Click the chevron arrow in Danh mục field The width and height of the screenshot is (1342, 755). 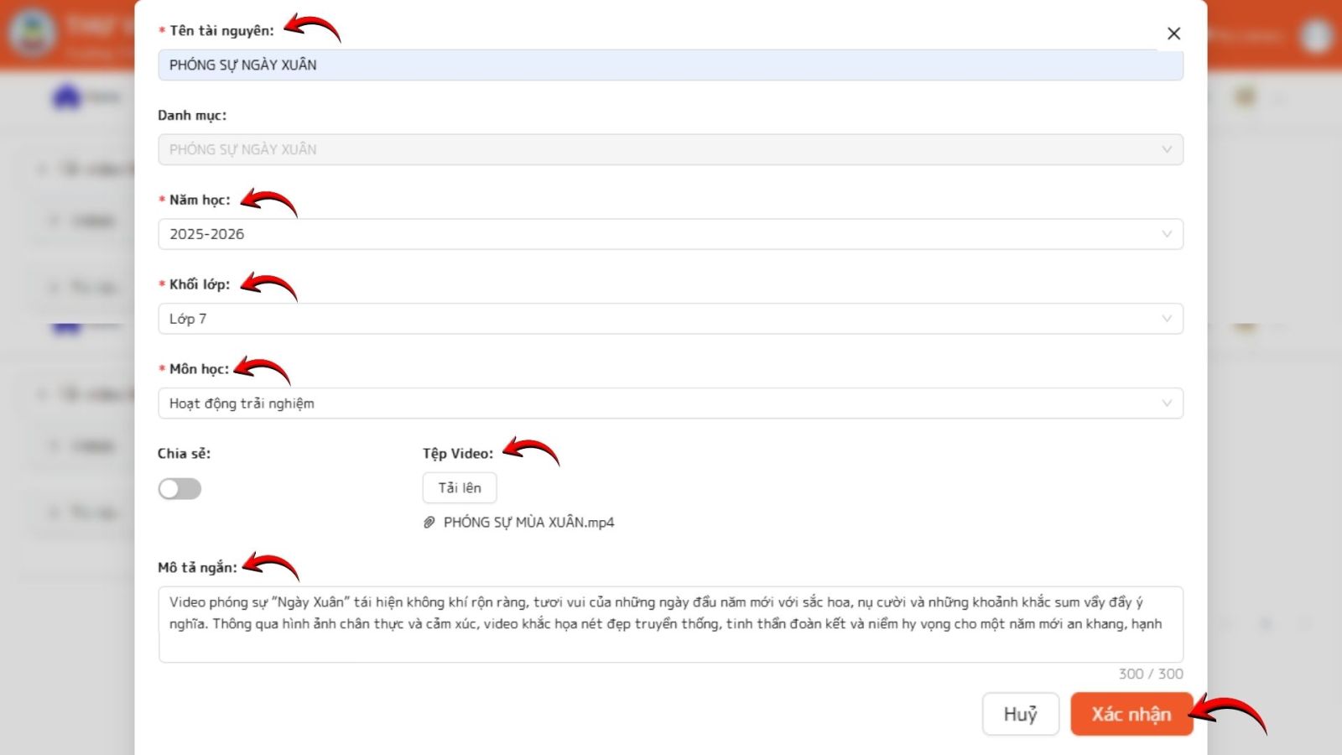[x=1166, y=149]
